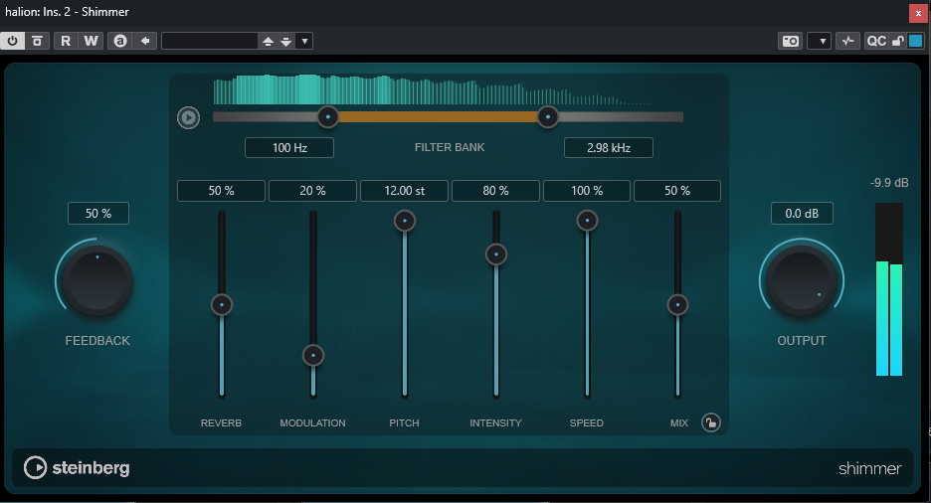Click the Feedback 50 % value field
Viewport: 931px width, 503px height.
[97, 214]
